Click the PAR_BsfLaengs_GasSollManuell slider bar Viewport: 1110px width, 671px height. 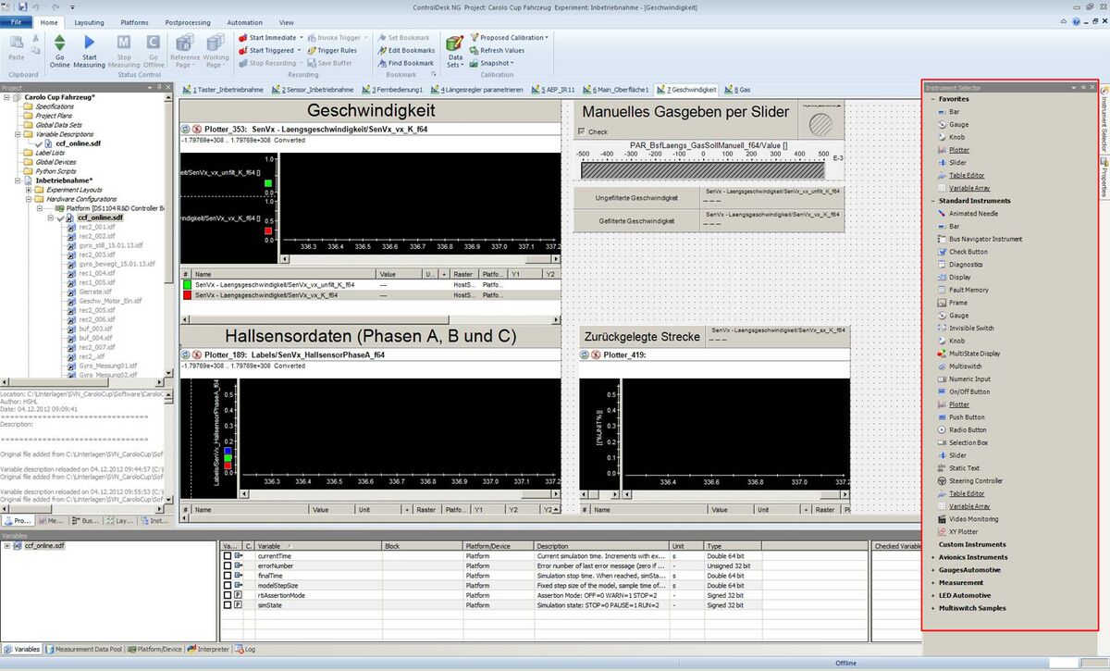coord(702,170)
